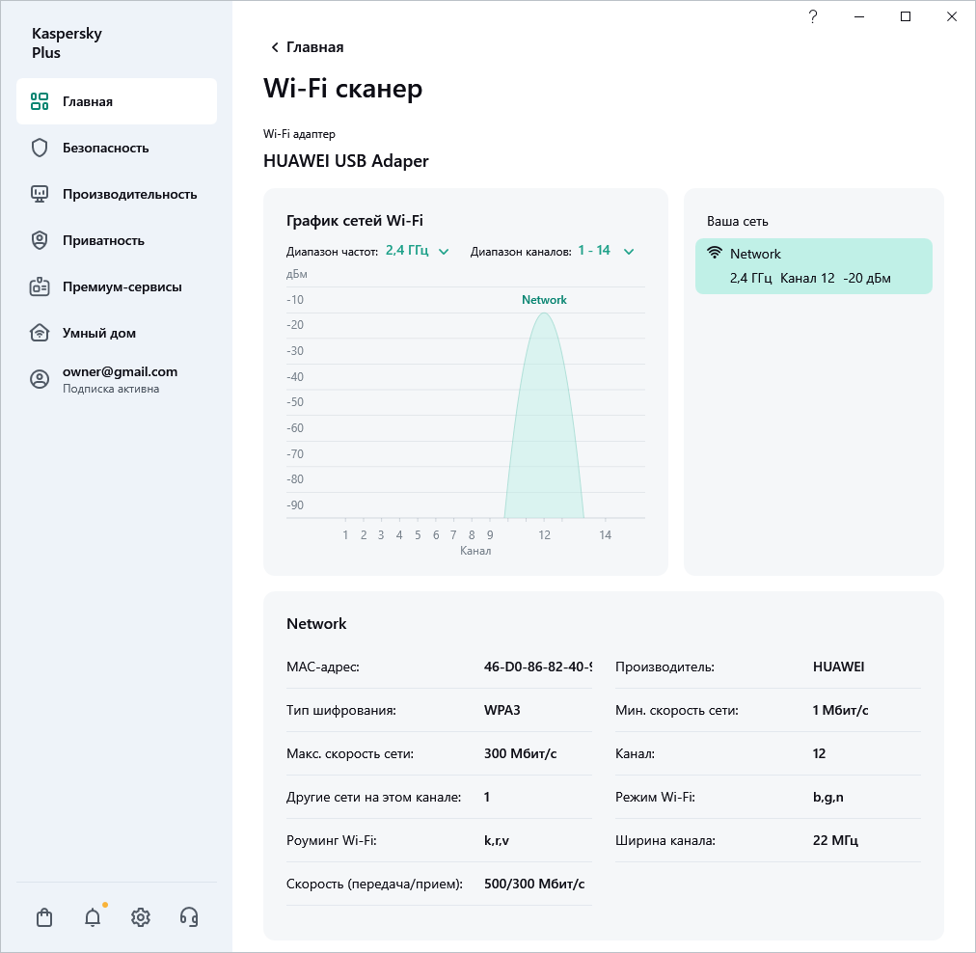976x953 pixels.
Task: Click the Производительность monitor icon
Action: pos(40,194)
